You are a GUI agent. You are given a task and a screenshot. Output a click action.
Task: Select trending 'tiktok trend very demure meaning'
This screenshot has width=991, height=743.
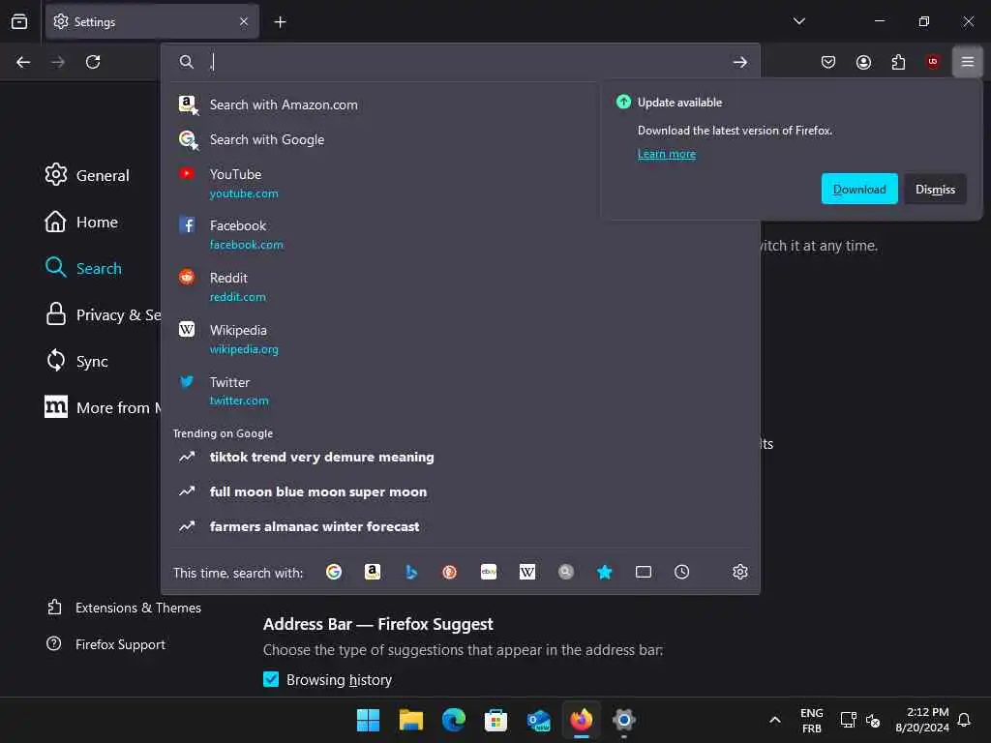pyautogui.click(x=460, y=457)
